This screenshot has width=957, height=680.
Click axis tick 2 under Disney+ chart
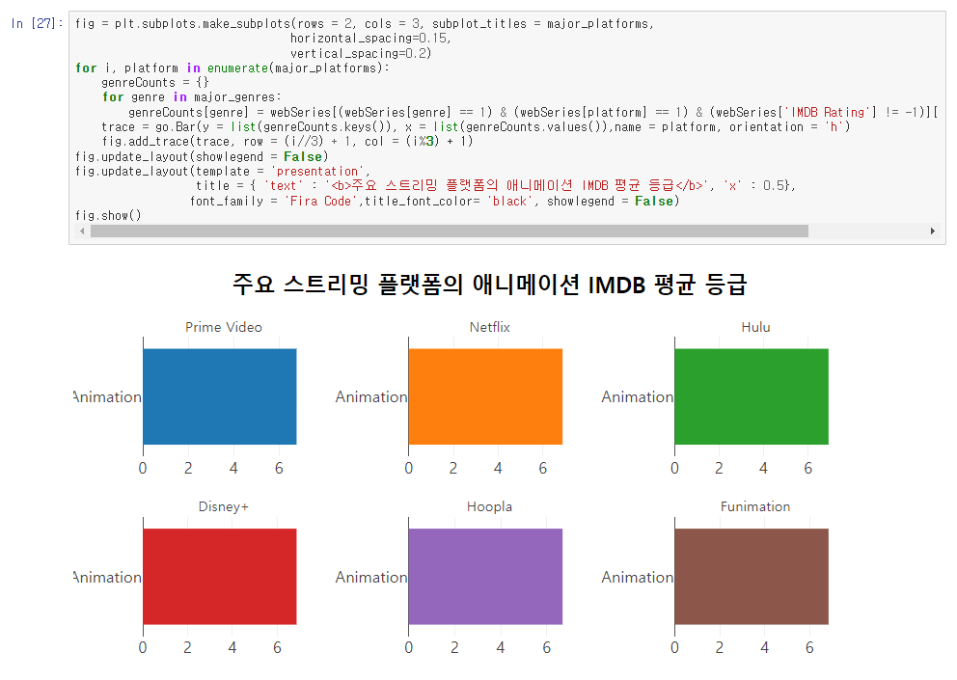187,647
